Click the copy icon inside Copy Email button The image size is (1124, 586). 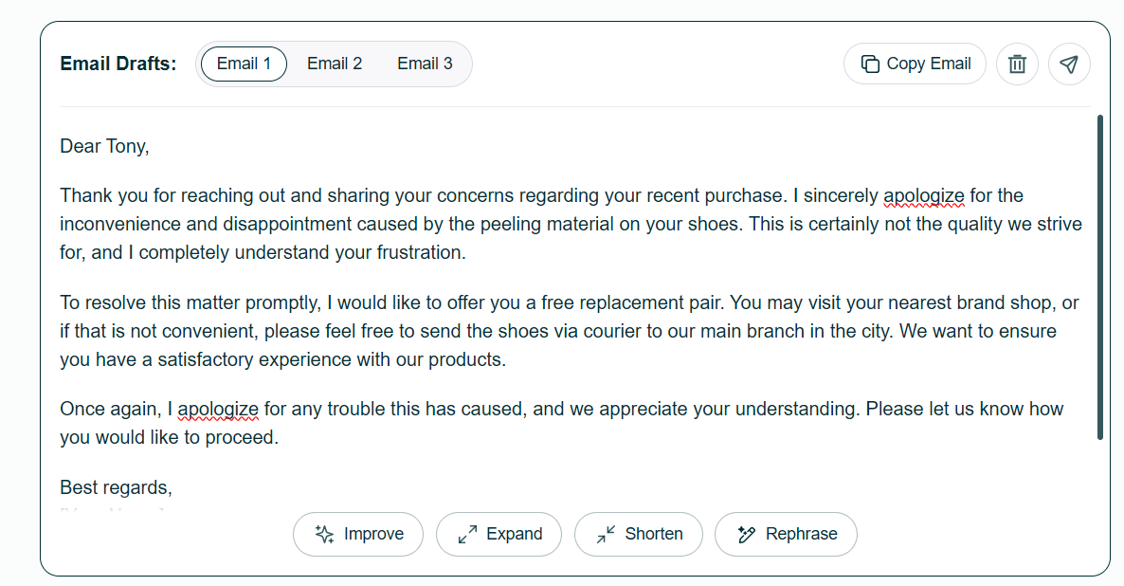coord(869,64)
